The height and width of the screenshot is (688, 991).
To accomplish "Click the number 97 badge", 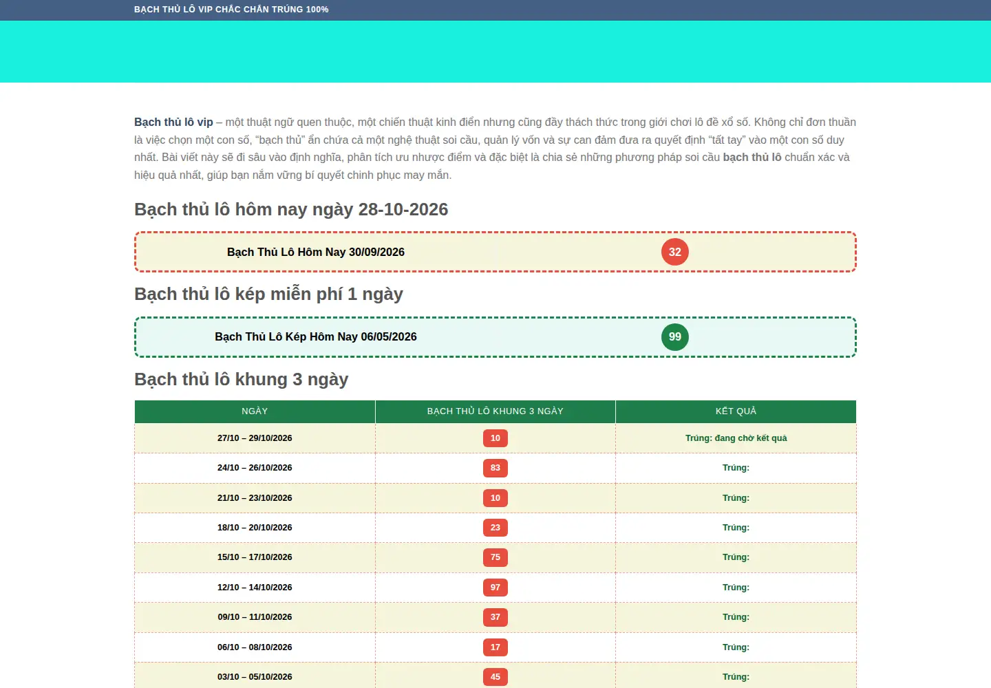I will coord(495,588).
